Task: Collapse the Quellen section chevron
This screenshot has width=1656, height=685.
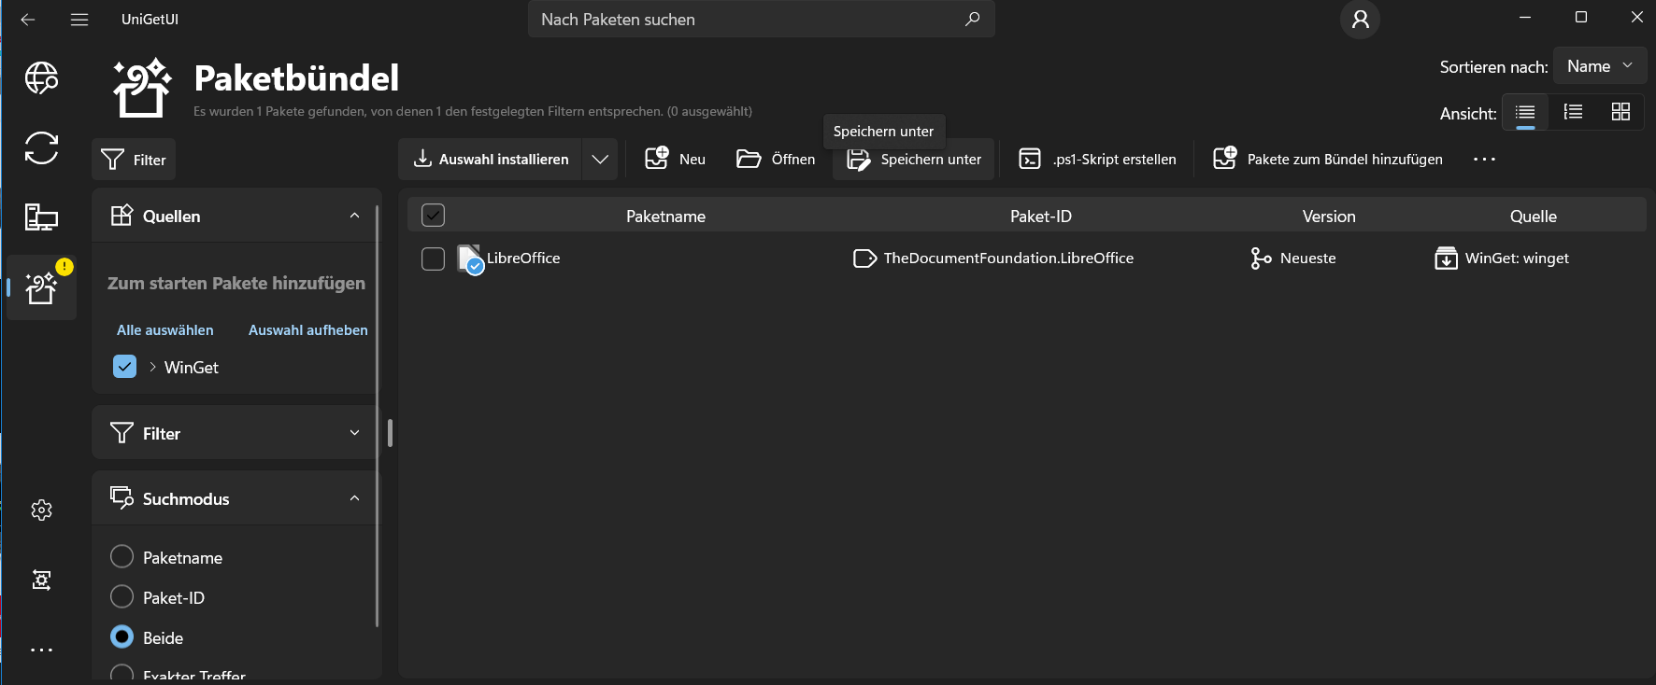Action: click(x=354, y=216)
